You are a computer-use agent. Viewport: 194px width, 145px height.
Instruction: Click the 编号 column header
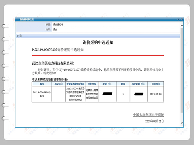[x=42, y=84]
